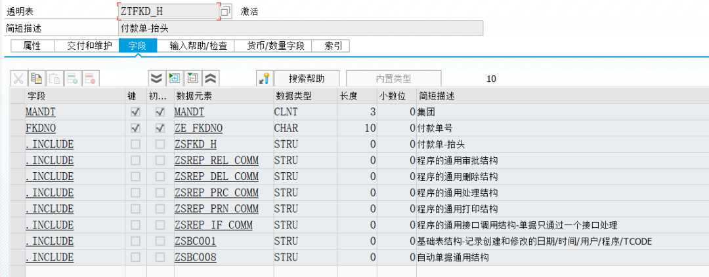Screen dimensions: 709x277
Task: Open the 货币/数量字段 tab
Action: (272, 46)
